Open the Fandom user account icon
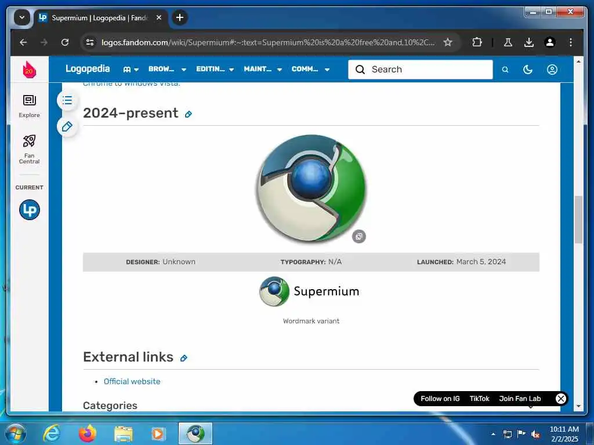The image size is (594, 445). 552,70
